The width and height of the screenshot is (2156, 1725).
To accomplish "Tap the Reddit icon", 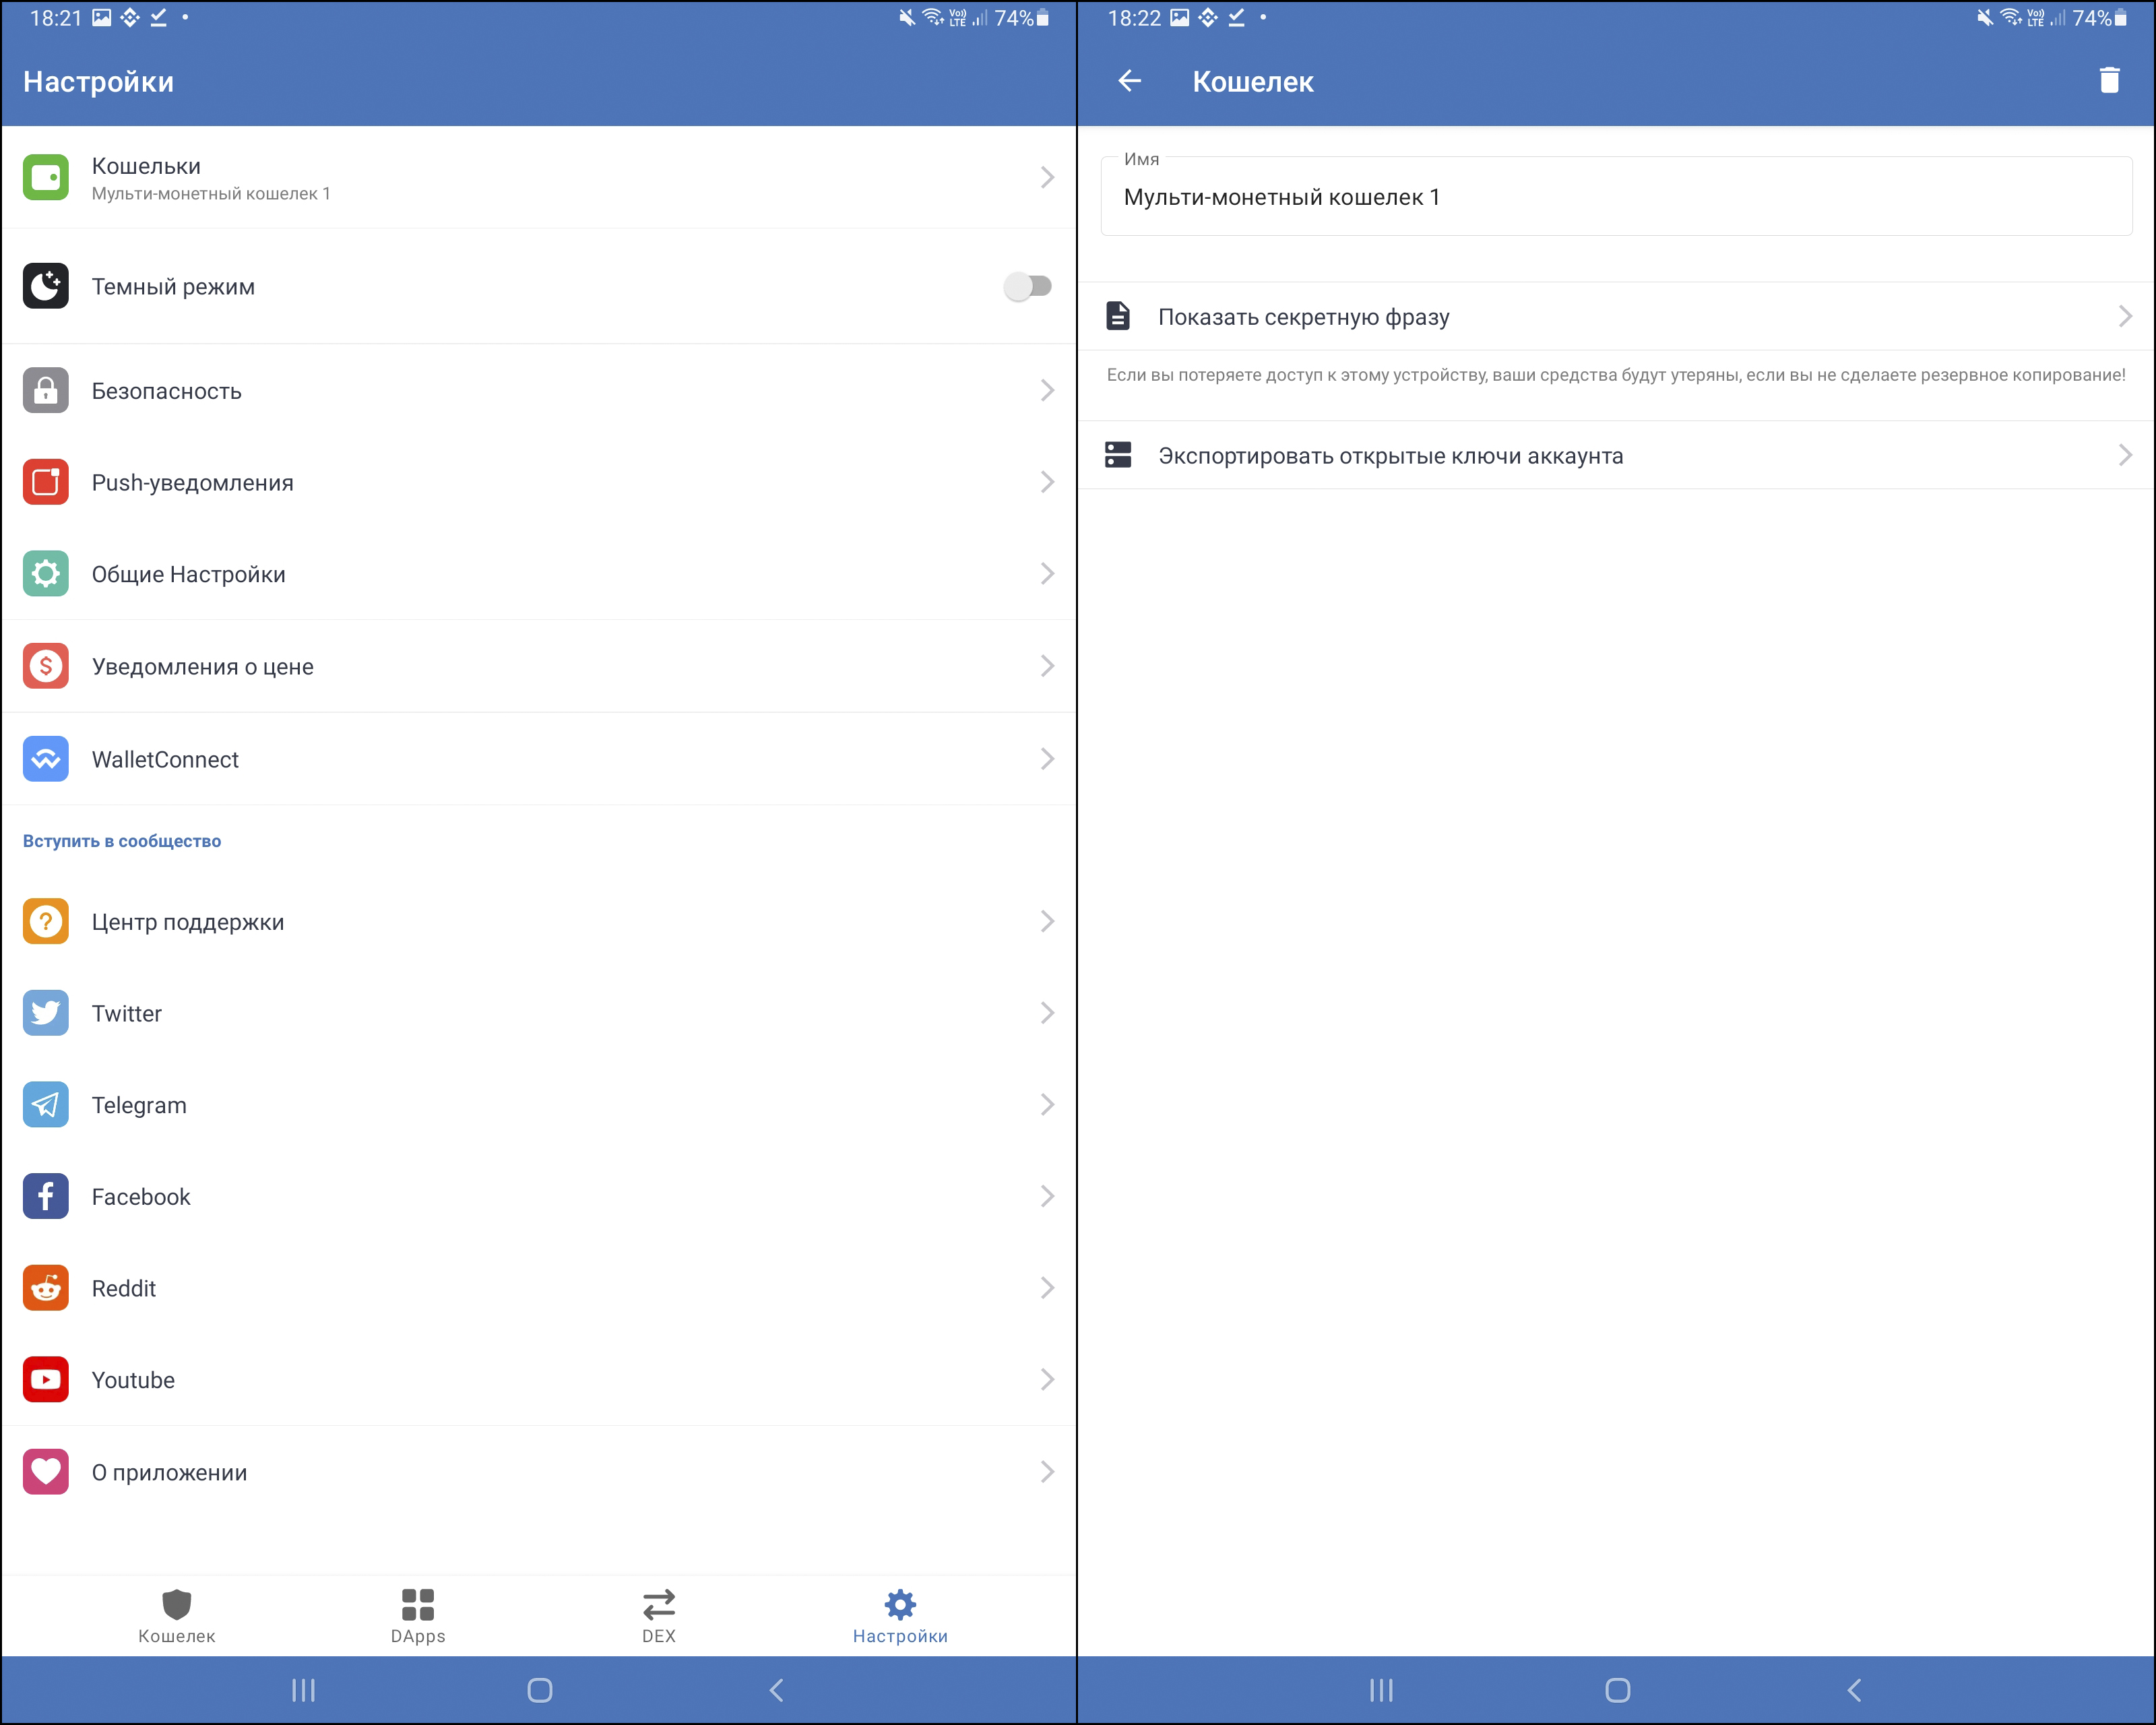I will pyautogui.click(x=46, y=1288).
